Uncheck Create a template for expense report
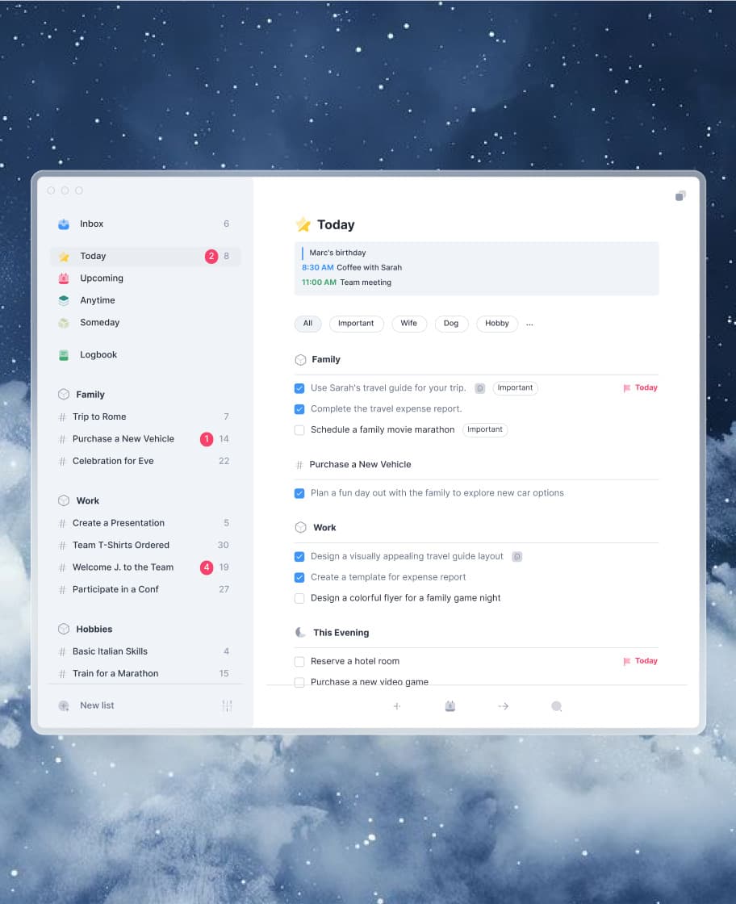Screen dimensions: 736x904 [x=299, y=578]
